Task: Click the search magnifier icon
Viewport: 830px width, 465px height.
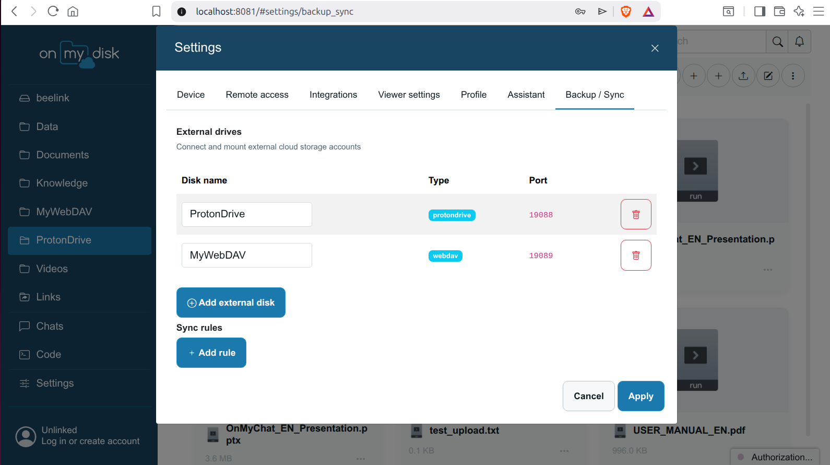Action: (x=777, y=42)
